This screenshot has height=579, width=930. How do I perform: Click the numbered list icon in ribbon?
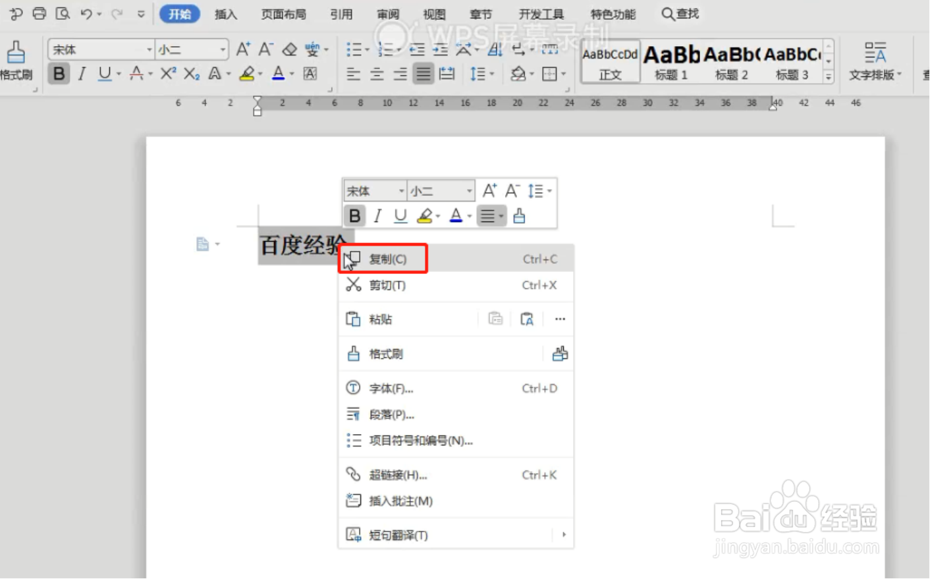[385, 49]
